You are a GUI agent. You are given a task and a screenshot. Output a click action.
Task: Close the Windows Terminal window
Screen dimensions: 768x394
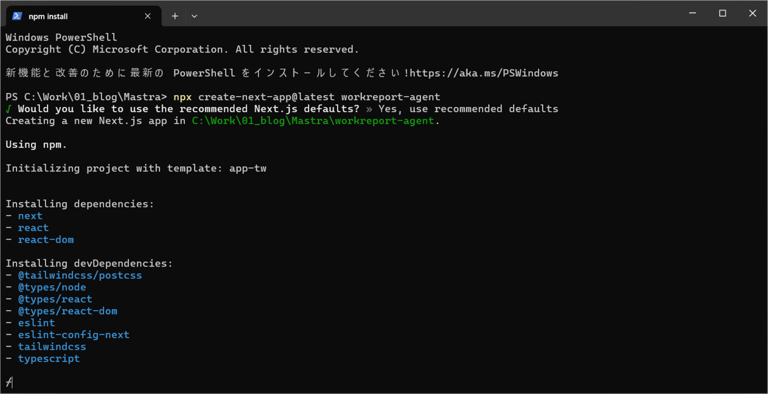pyautogui.click(x=753, y=13)
